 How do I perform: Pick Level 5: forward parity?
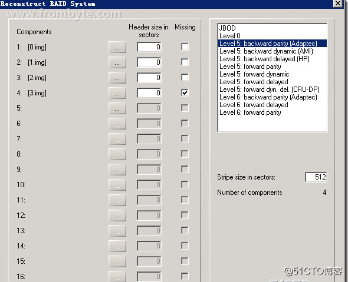tap(273, 67)
